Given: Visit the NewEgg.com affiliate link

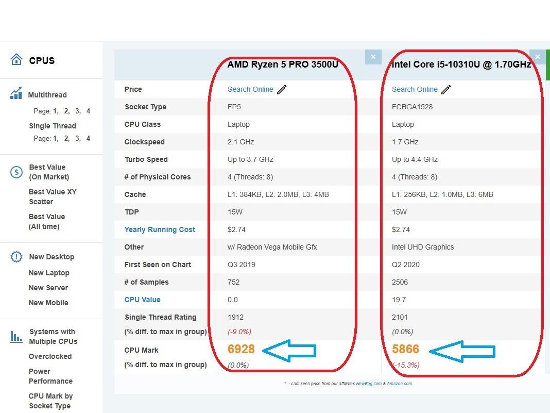Looking at the screenshot, I should [368, 384].
